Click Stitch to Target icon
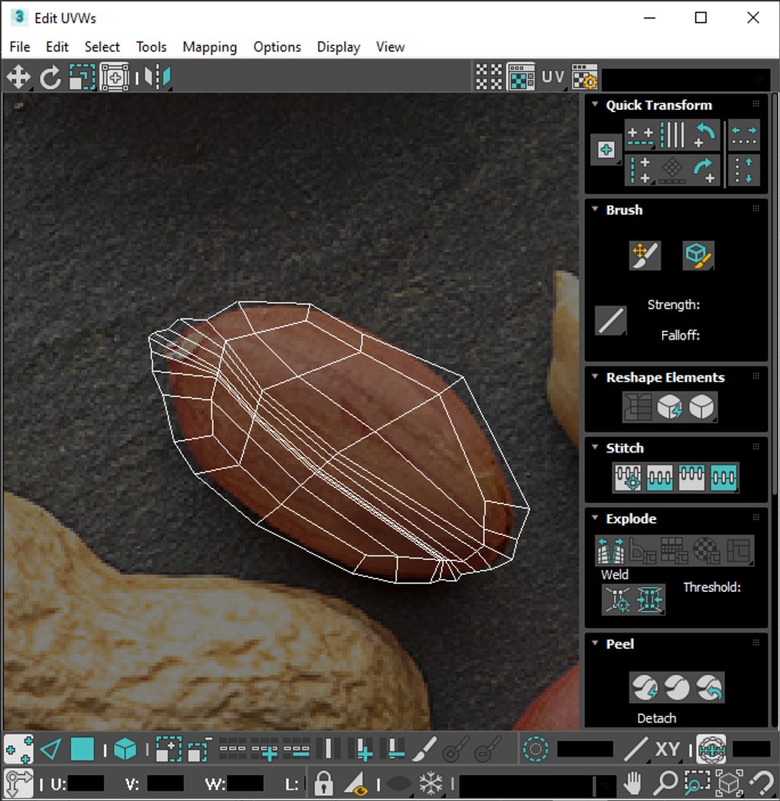Viewport: 780px width, 801px height. [x=628, y=478]
